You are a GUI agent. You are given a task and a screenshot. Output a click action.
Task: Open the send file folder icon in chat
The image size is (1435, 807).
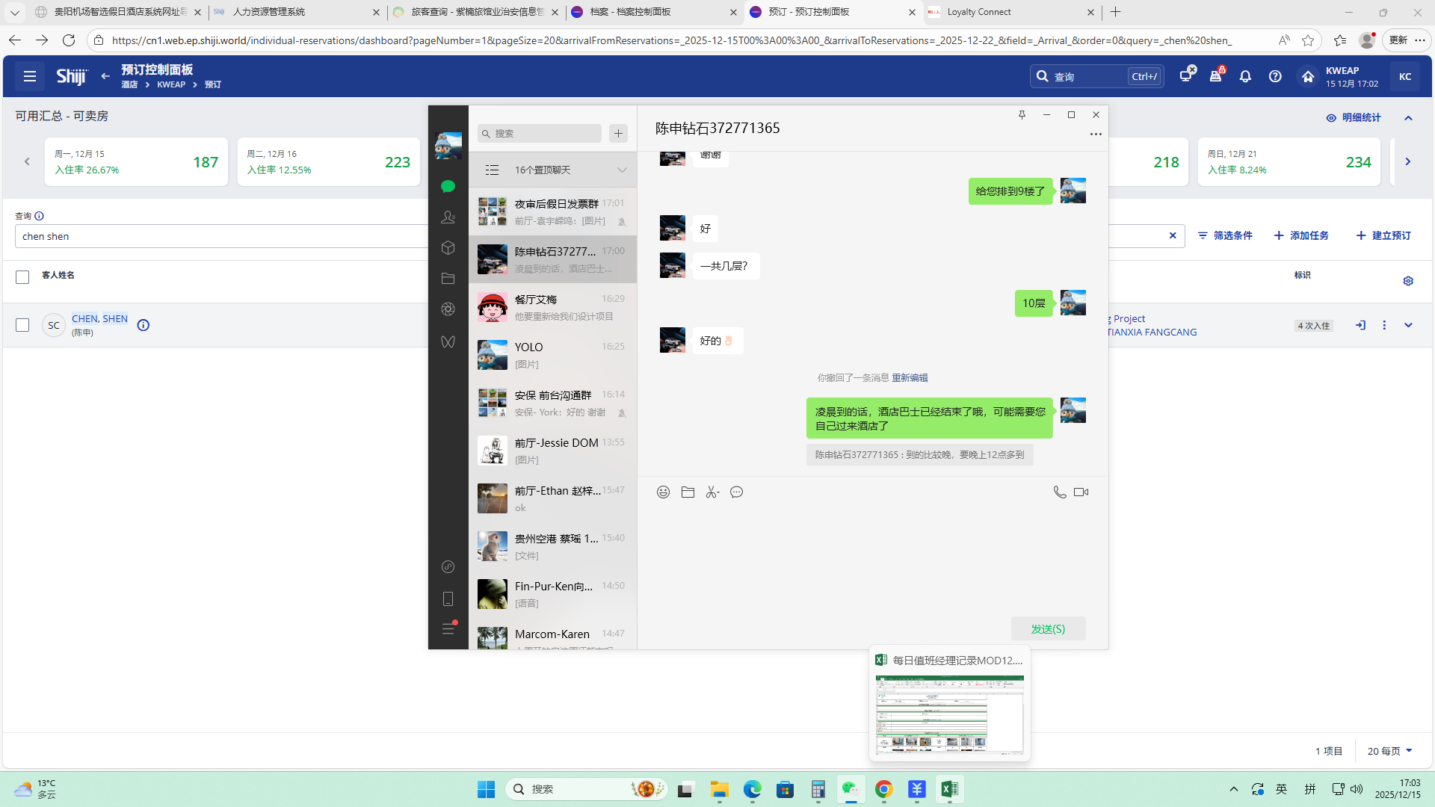click(x=688, y=492)
